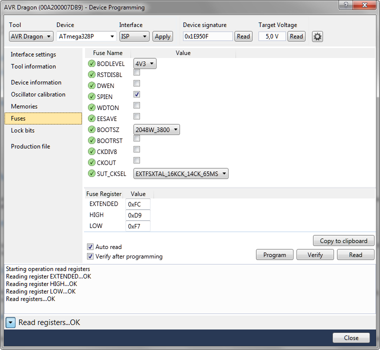Click the green check icon beside RSTDISBL
This screenshot has height=350, width=380.
[91, 74]
